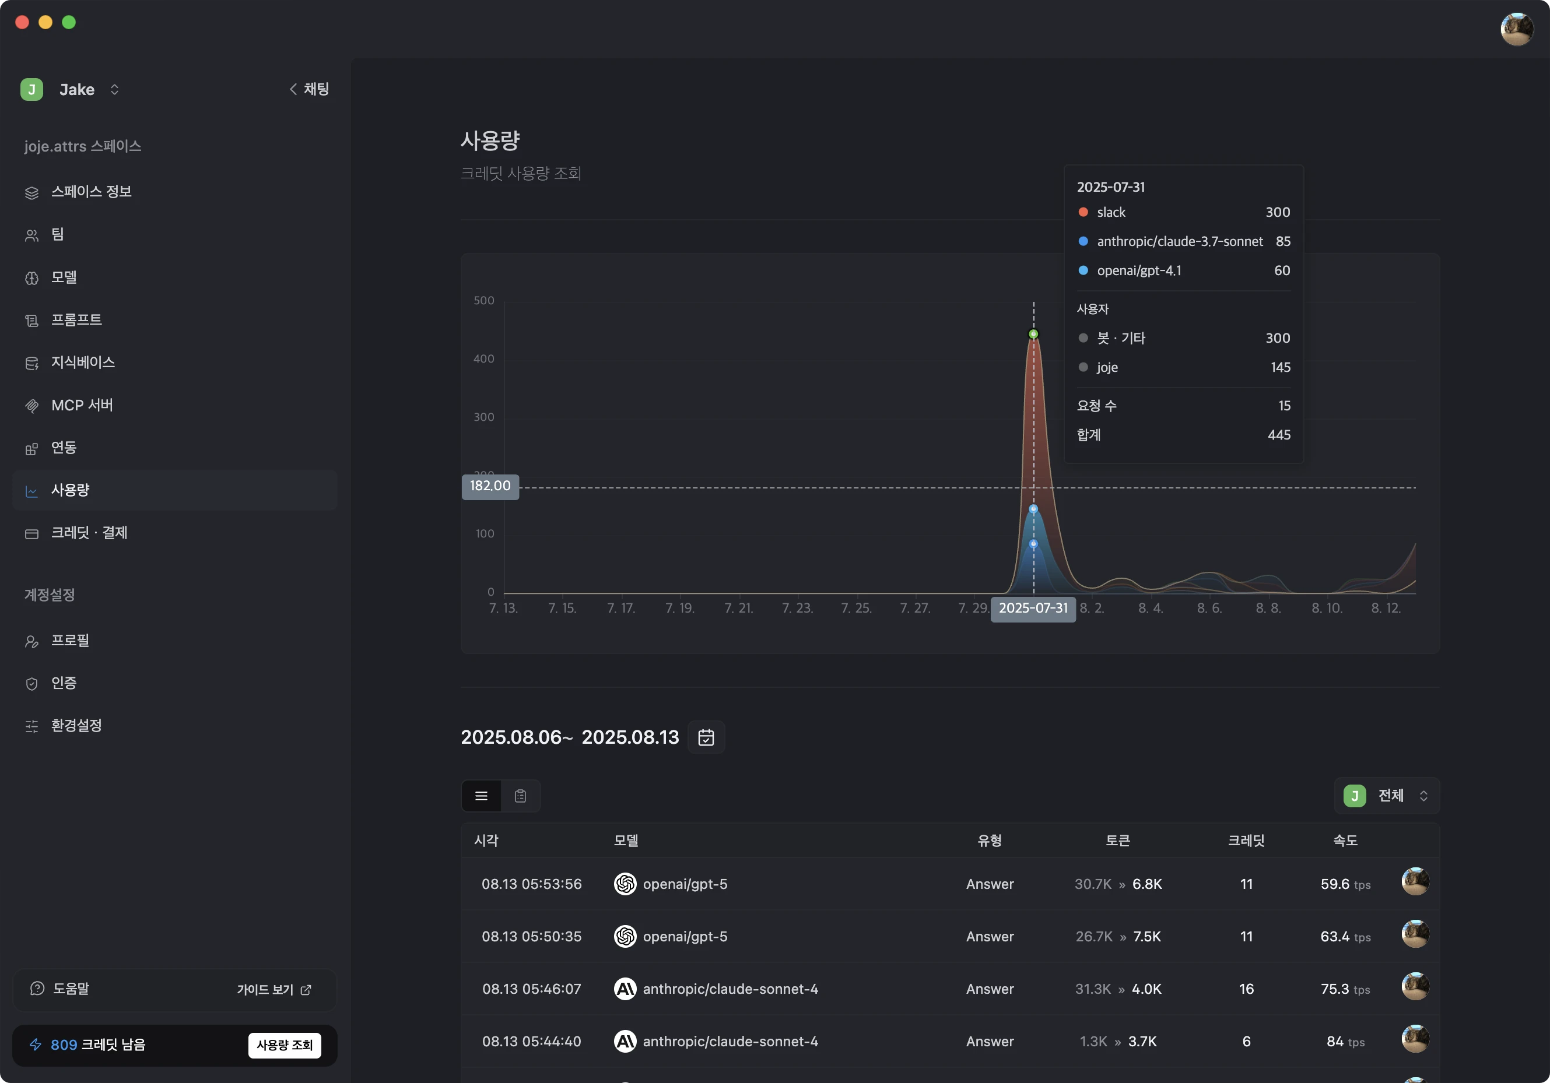Click the green peak data point on chart
This screenshot has width=1550, height=1083.
(x=1033, y=335)
